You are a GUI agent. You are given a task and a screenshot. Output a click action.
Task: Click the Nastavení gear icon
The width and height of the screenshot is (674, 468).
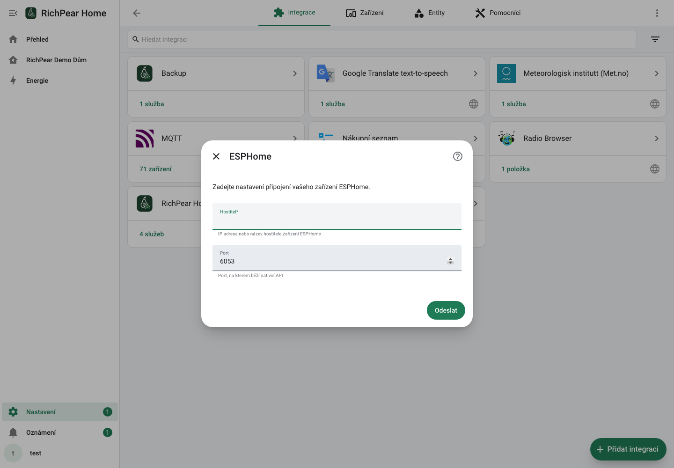pos(13,412)
